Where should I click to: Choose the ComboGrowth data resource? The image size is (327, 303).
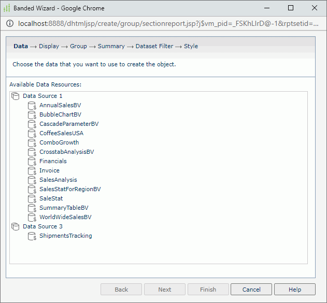(x=59, y=142)
